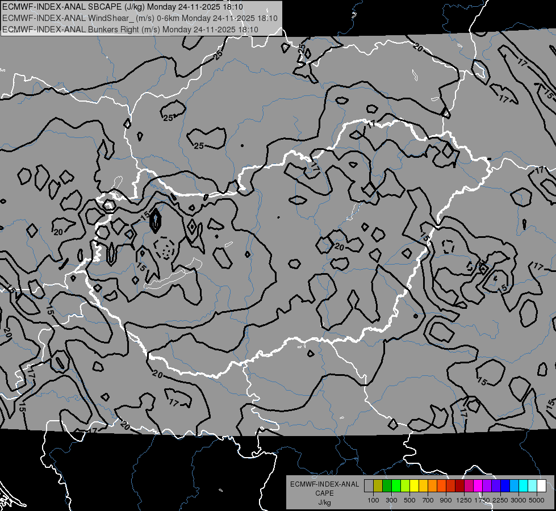Select the white swatch in CAPE legend
Image resolution: width=556 pixels, height=511 pixels.
click(x=542, y=486)
